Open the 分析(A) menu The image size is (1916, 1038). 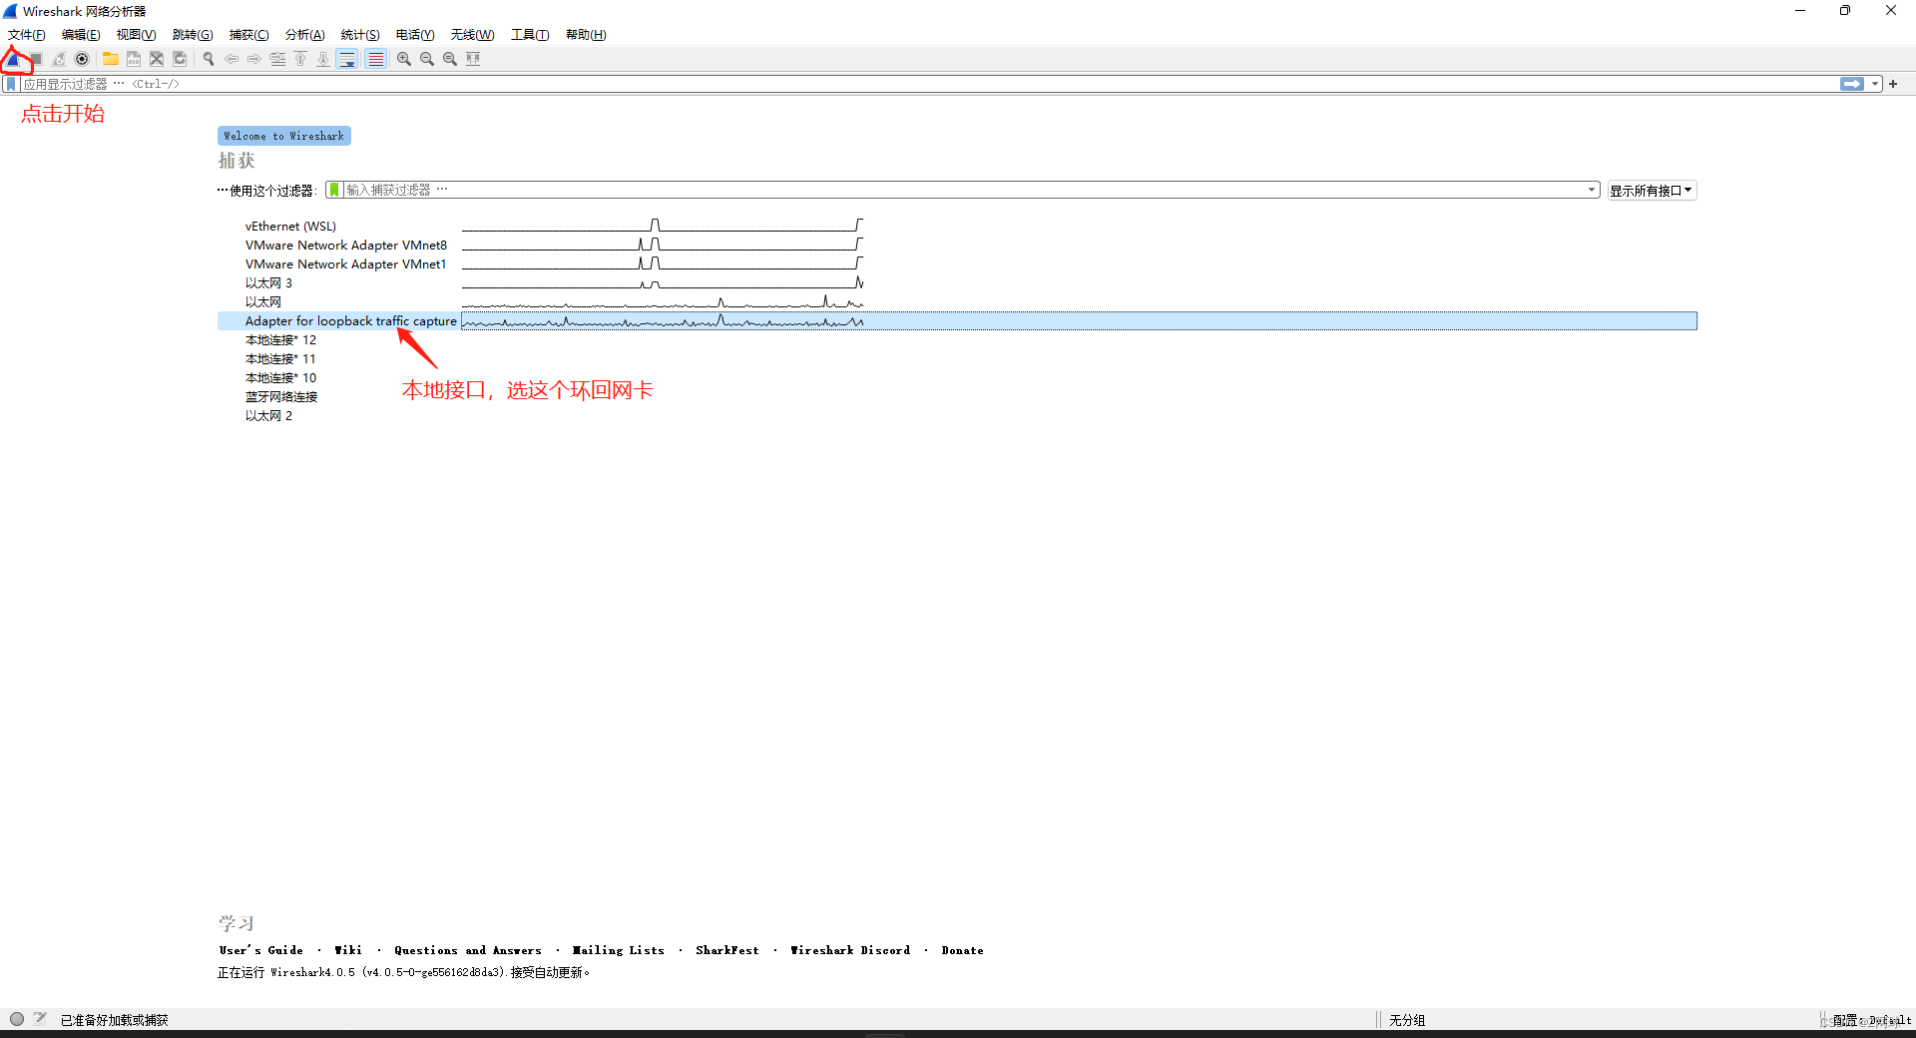(x=304, y=35)
